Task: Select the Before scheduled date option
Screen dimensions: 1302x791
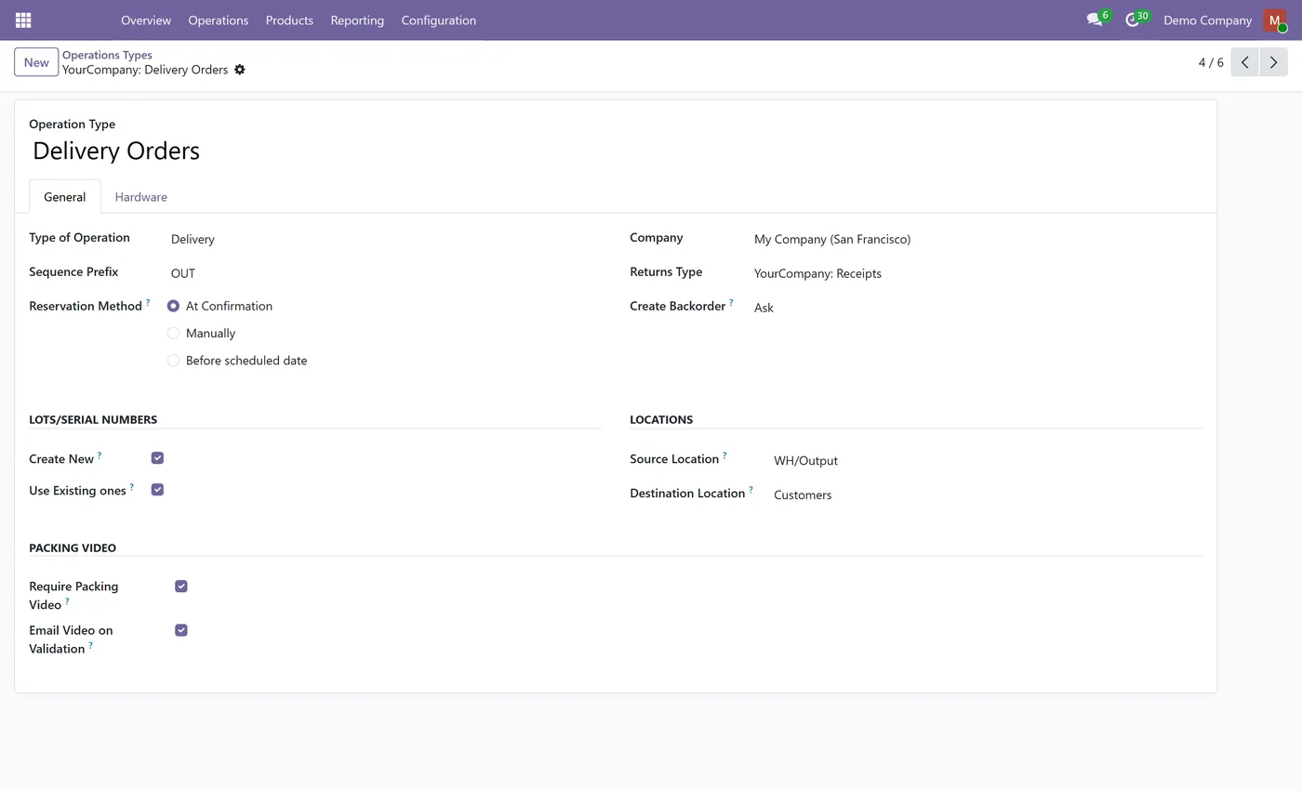Action: point(173,361)
